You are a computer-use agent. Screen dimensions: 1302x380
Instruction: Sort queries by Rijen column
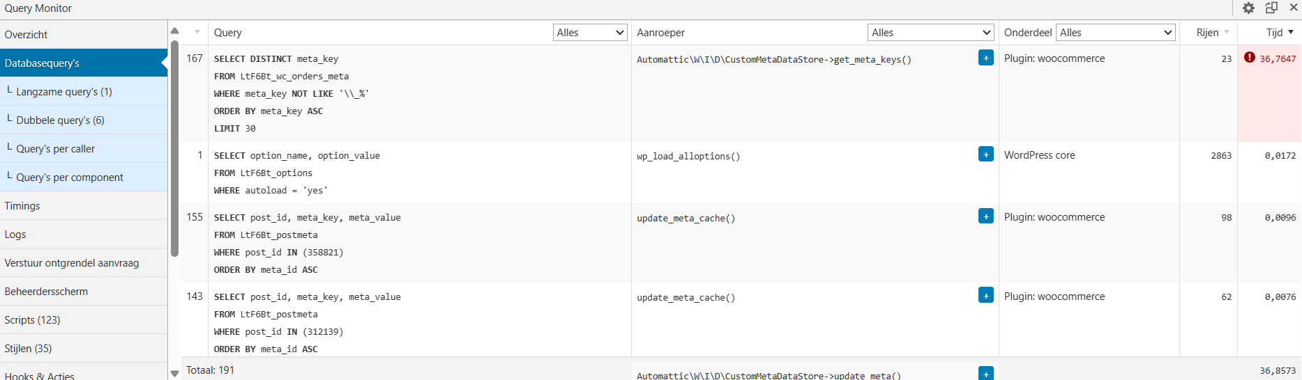point(1212,33)
